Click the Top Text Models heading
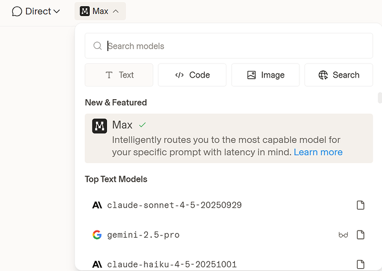382x271 pixels. [116, 180]
